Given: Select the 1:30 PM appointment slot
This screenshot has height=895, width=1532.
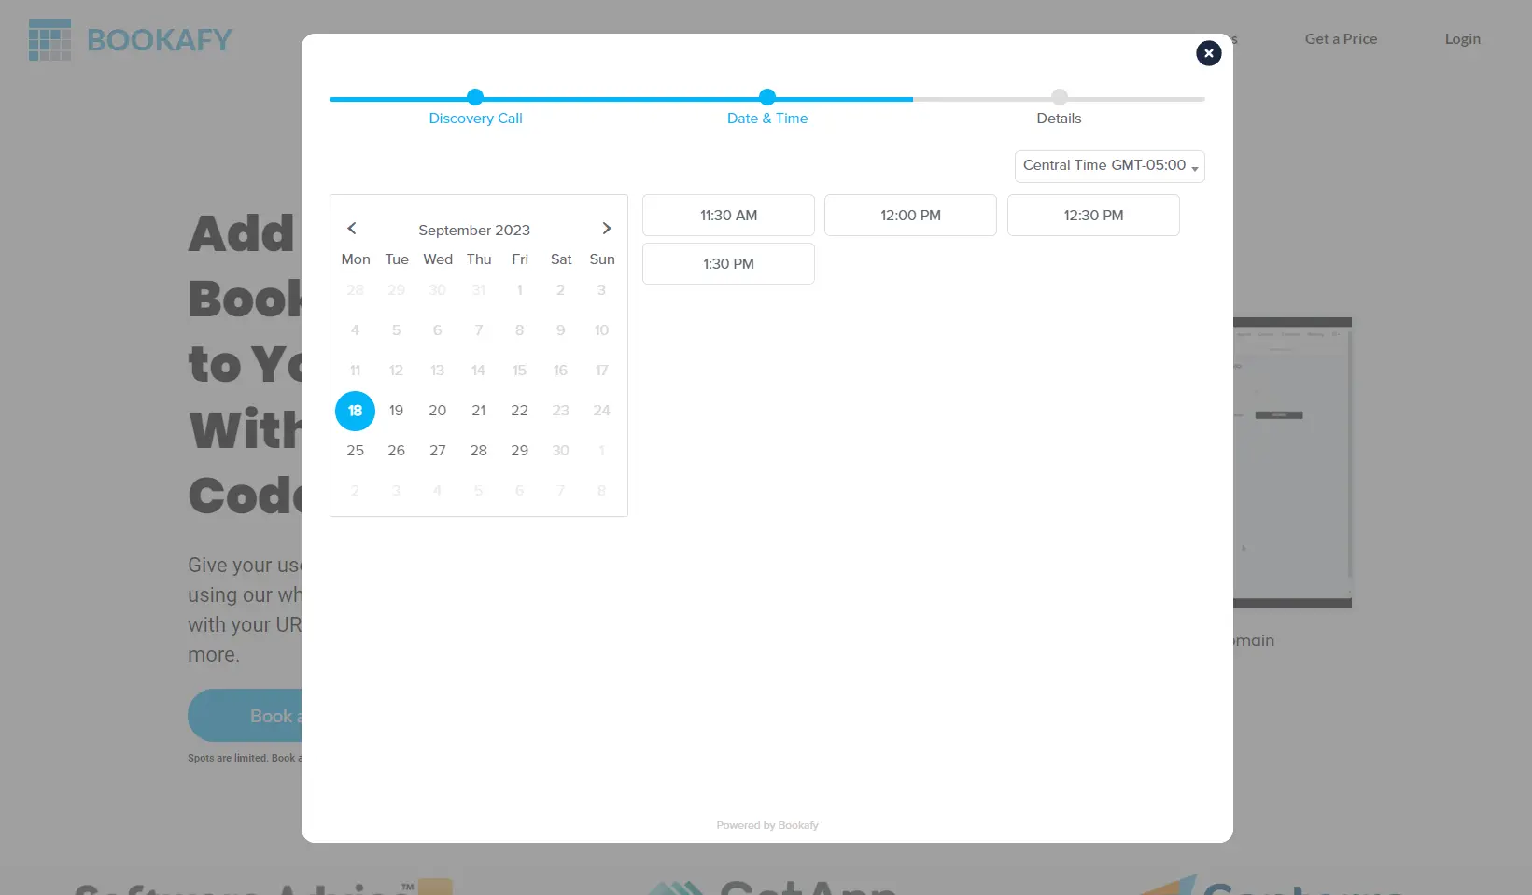Looking at the screenshot, I should click(727, 263).
